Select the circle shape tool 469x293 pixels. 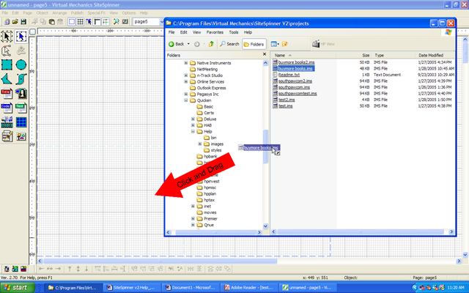pos(21,65)
